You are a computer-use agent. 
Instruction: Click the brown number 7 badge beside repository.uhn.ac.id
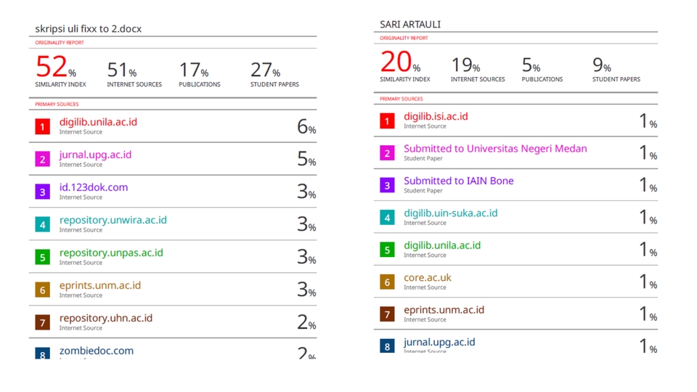pos(43,322)
